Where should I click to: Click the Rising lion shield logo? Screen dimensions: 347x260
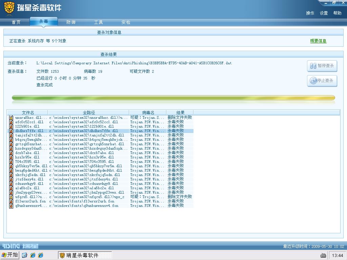pyautogui.click(x=9, y=8)
